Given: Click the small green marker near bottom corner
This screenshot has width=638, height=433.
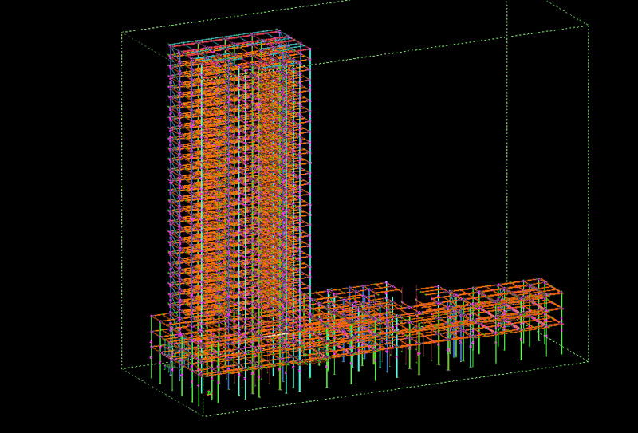Looking at the screenshot, I should [208, 393].
